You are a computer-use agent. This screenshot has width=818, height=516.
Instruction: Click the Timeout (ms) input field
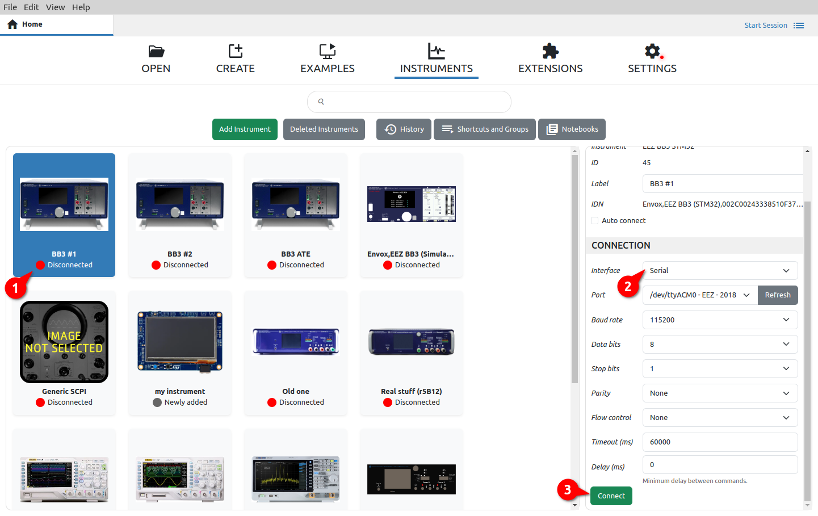pyautogui.click(x=720, y=442)
